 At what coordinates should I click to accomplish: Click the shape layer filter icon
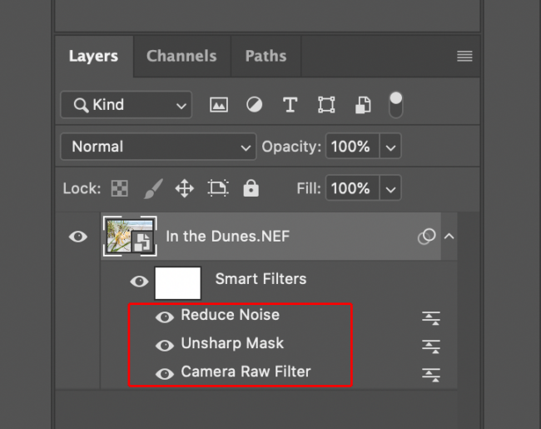point(326,105)
